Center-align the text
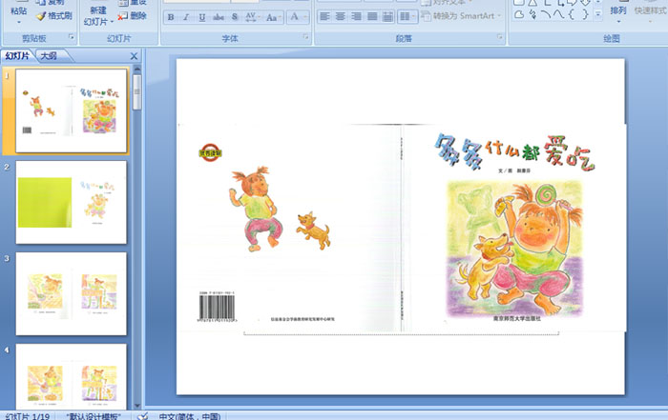The width and height of the screenshot is (668, 420). pos(341,16)
